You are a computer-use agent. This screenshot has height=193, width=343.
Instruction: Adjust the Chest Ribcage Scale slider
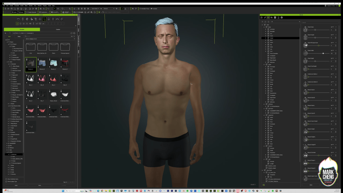click(x=319, y=46)
